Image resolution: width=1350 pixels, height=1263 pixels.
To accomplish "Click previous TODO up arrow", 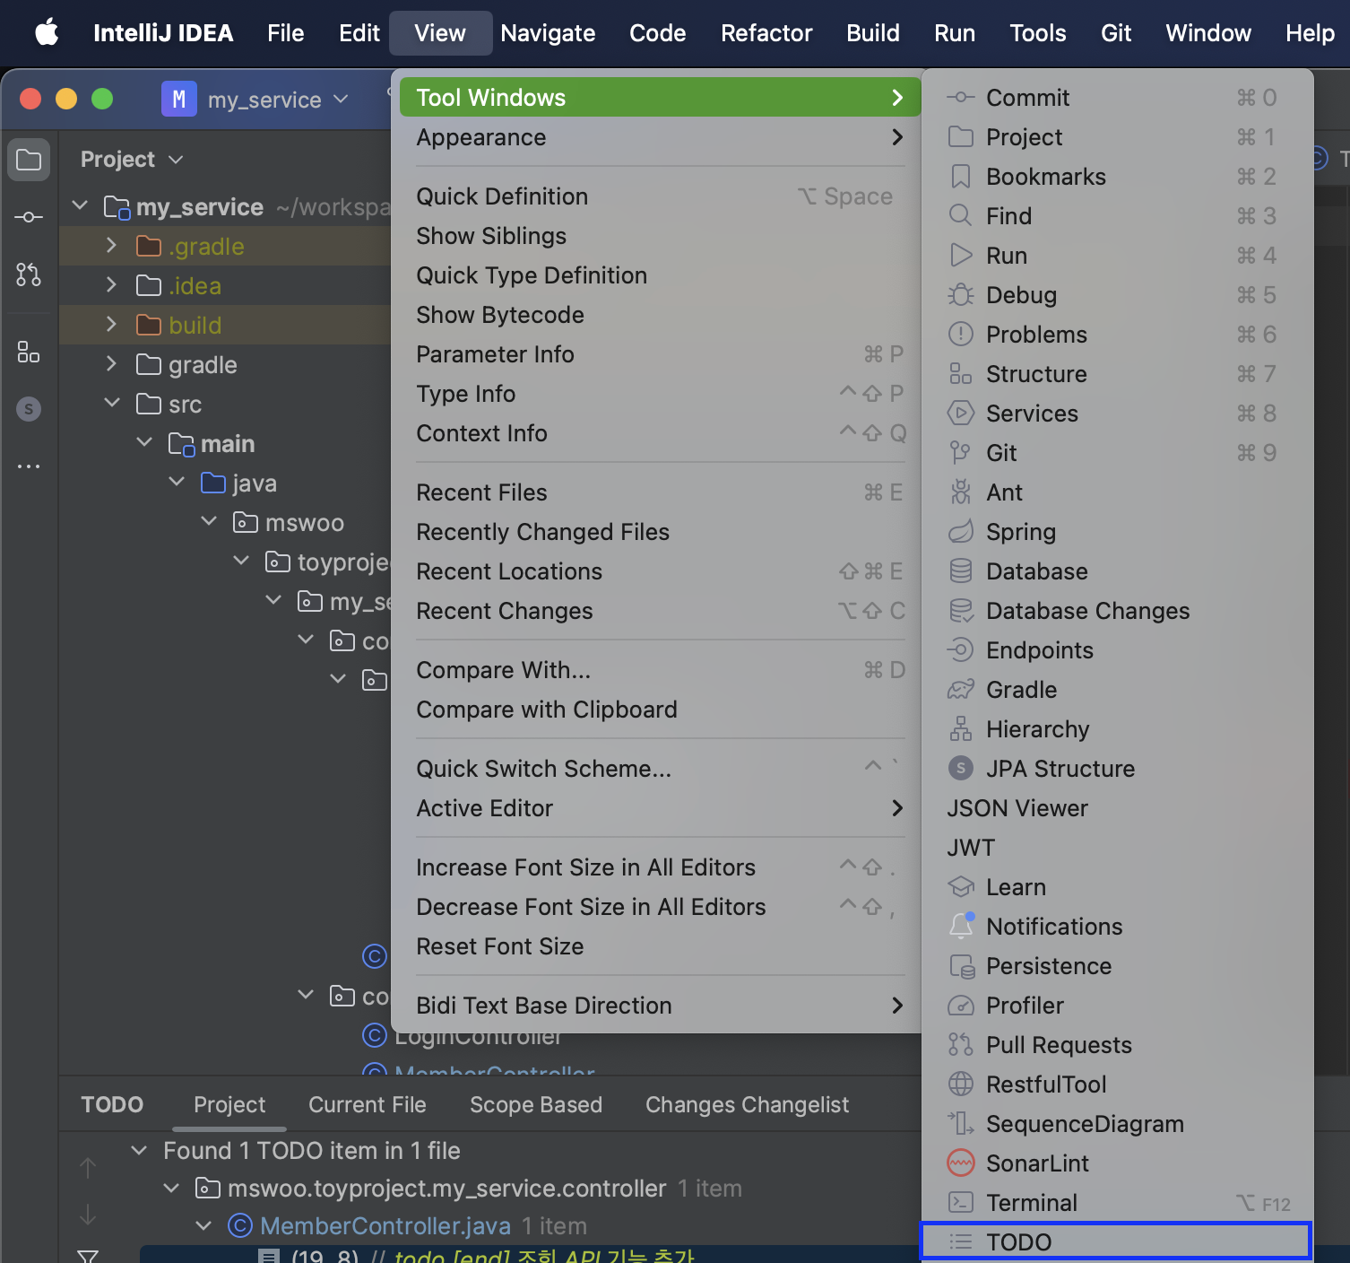I will 88,1168.
